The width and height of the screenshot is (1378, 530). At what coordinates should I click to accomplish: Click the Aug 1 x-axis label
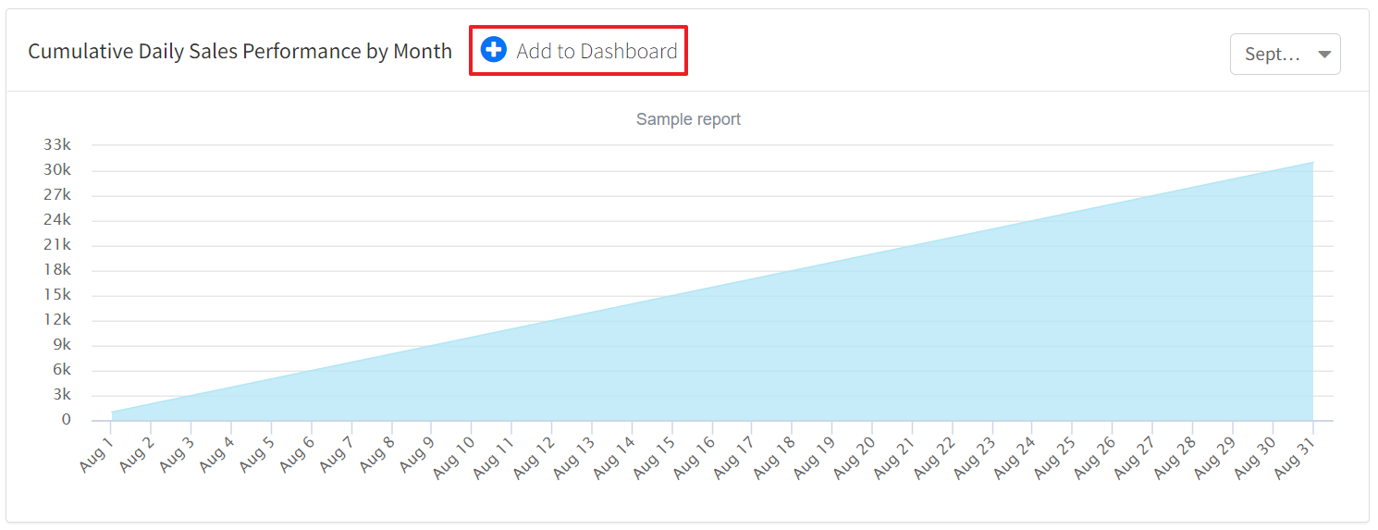tap(96, 453)
